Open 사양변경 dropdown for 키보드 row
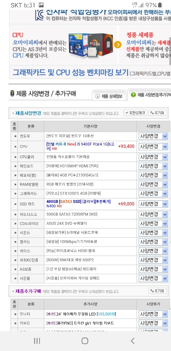Viewport: 171px width, 351px height. (x=153, y=323)
